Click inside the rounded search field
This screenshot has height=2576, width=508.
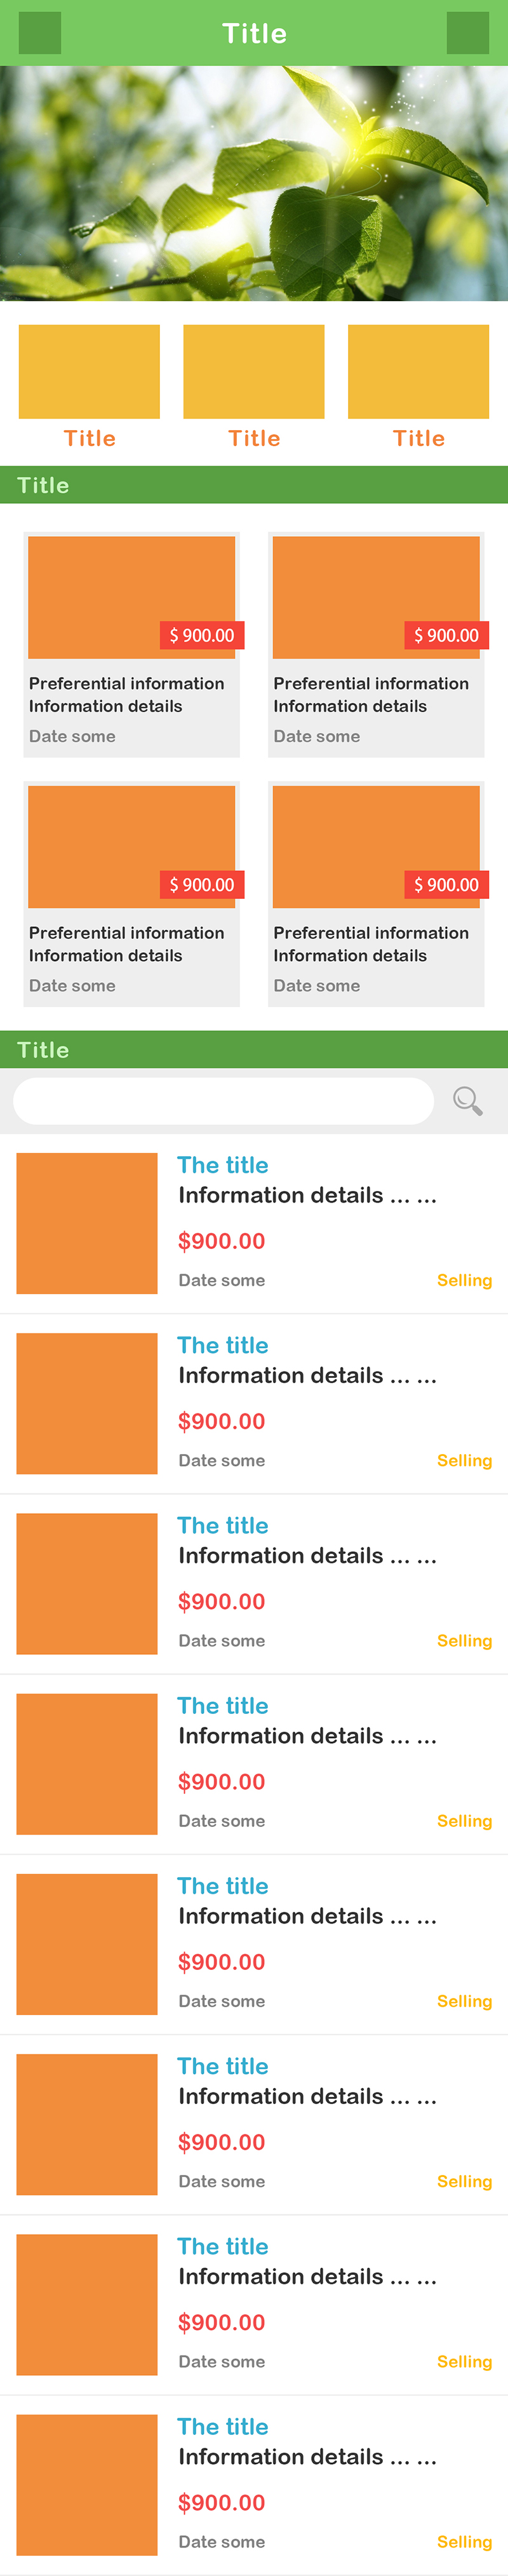pyautogui.click(x=223, y=1100)
